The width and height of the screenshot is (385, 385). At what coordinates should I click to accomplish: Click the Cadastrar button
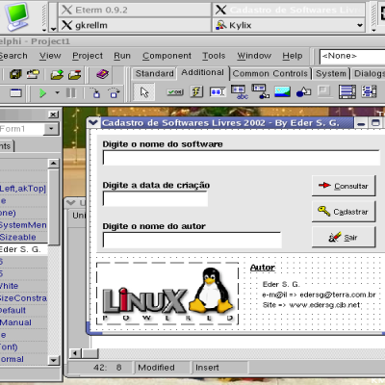click(344, 212)
